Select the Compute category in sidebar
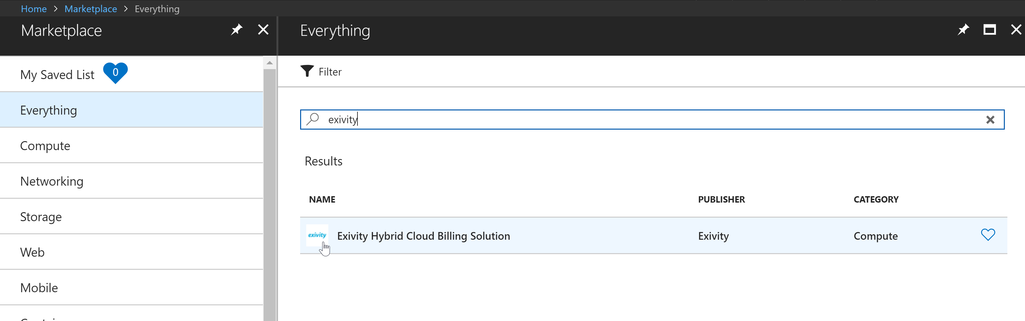This screenshot has height=321, width=1025. tap(131, 146)
